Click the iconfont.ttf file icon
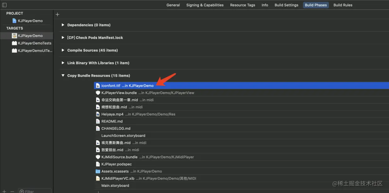This screenshot has height=193, width=389. pyautogui.click(x=98, y=86)
